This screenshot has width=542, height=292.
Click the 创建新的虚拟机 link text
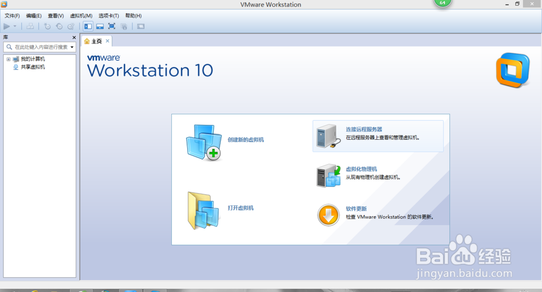tap(246, 140)
